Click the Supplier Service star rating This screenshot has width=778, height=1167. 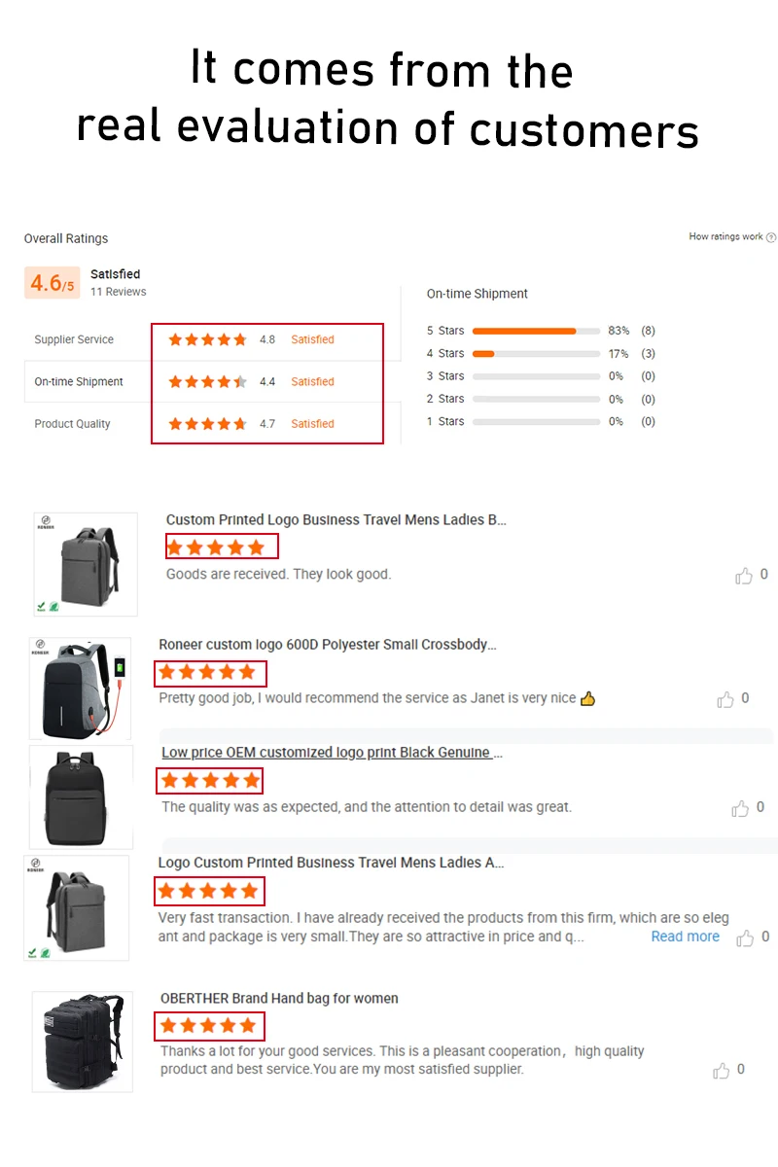click(207, 339)
